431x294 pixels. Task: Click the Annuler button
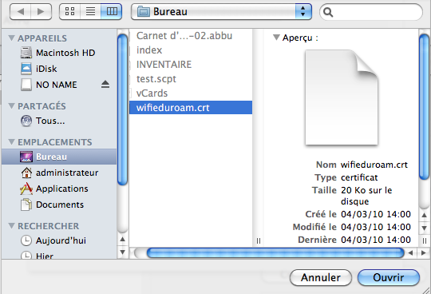[321, 277]
